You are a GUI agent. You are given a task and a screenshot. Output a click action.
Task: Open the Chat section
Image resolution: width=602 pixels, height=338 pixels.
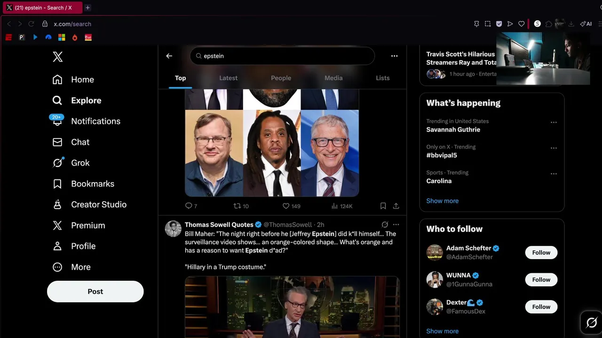[71, 142]
